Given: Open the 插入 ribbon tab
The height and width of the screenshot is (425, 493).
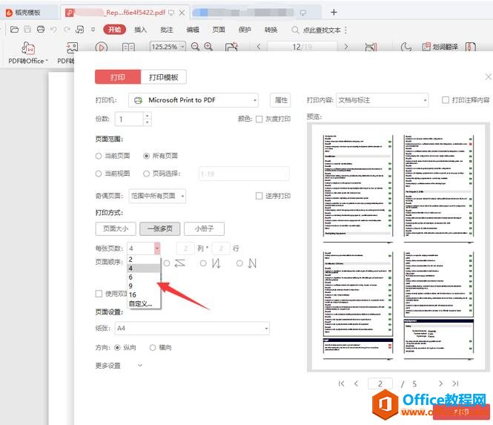Looking at the screenshot, I should click(140, 30).
